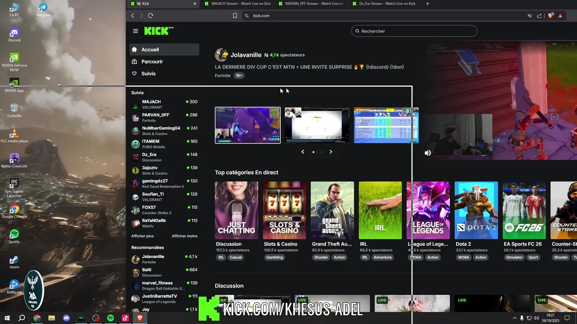This screenshot has height=324, width=577.
Task: Open Better-CrewLink desktop shortcut
Action: [14, 161]
